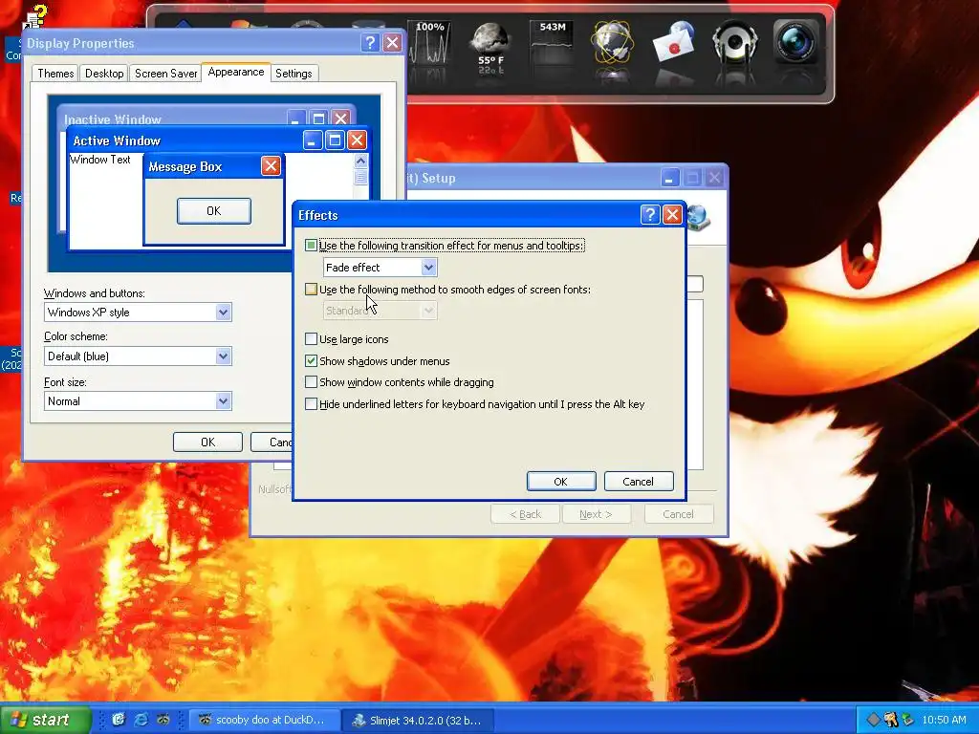Switch to the Themes tab

(55, 74)
